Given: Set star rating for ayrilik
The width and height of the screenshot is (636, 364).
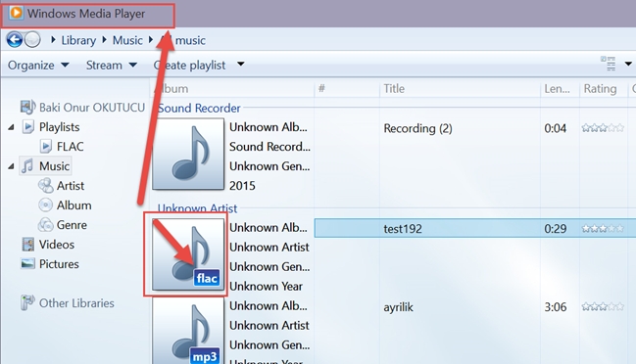Looking at the screenshot, I should click(x=603, y=307).
